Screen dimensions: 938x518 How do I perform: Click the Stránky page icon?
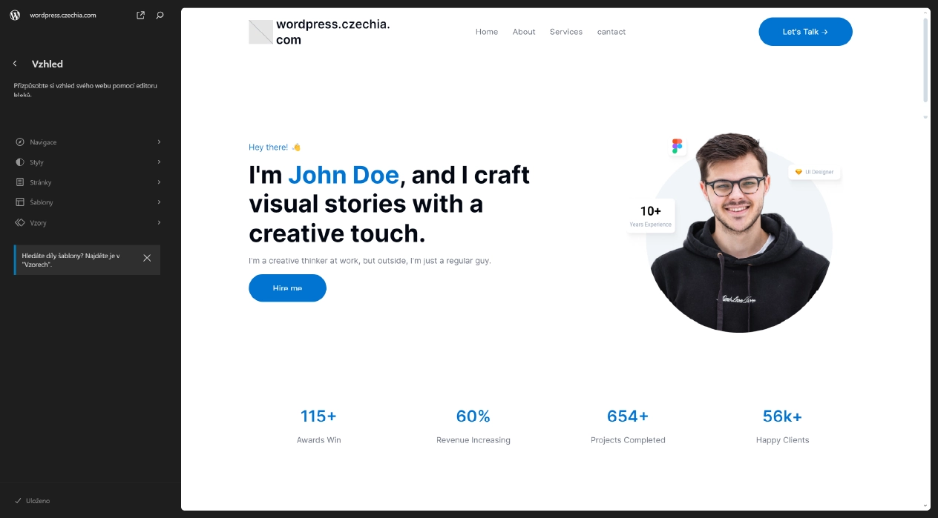[20, 182]
